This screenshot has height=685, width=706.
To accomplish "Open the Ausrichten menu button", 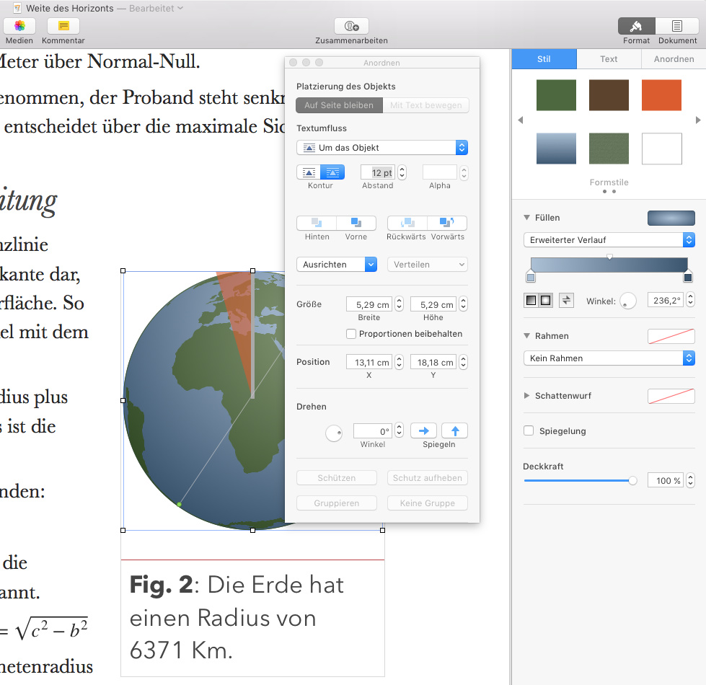I will 337,265.
